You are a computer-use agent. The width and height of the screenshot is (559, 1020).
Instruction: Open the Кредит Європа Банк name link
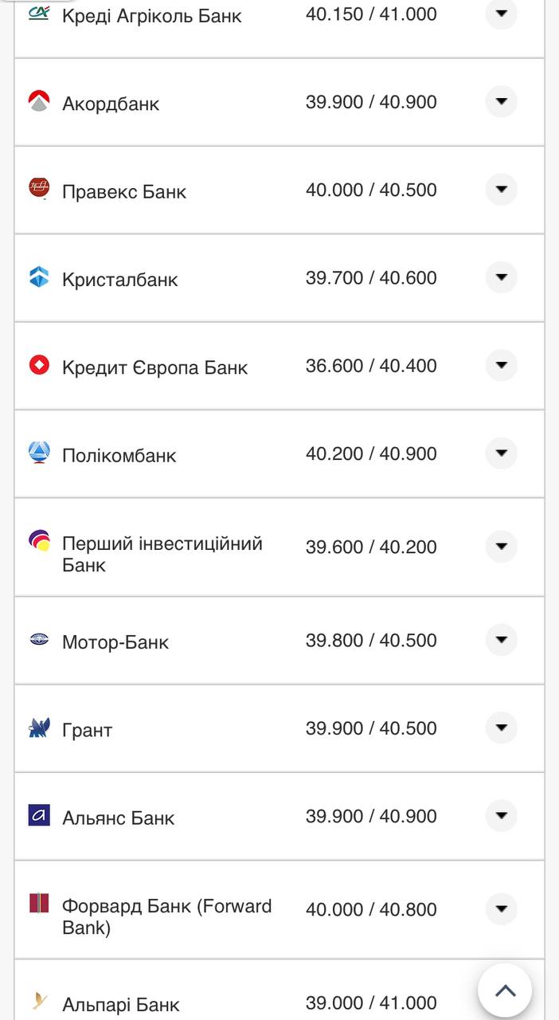[154, 367]
